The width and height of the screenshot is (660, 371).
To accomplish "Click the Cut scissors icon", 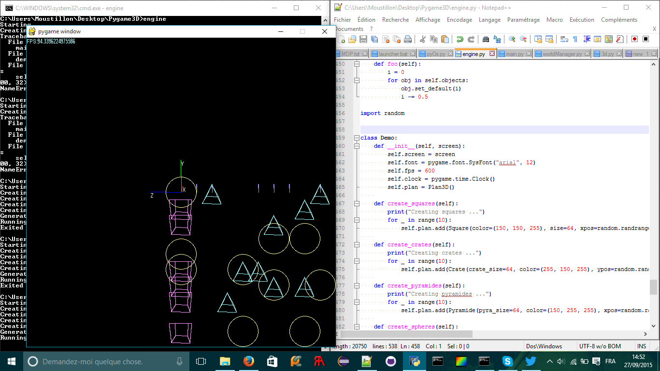I will click(x=423, y=39).
